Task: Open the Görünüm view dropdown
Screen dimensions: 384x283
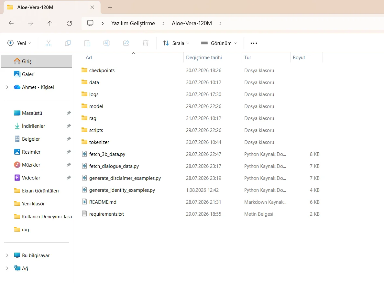Action: coord(219,43)
